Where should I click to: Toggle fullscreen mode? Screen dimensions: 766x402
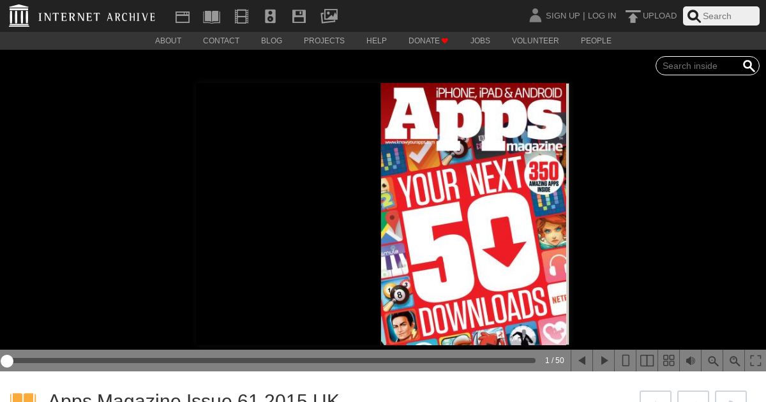(755, 361)
